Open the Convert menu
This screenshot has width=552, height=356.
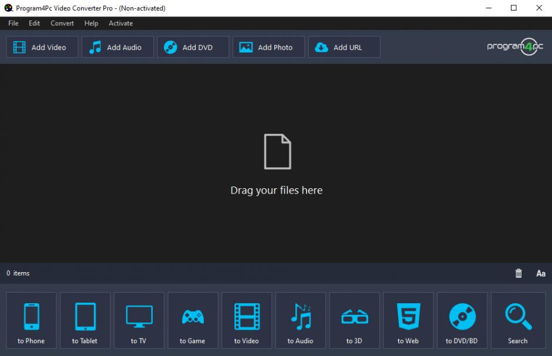click(x=62, y=23)
